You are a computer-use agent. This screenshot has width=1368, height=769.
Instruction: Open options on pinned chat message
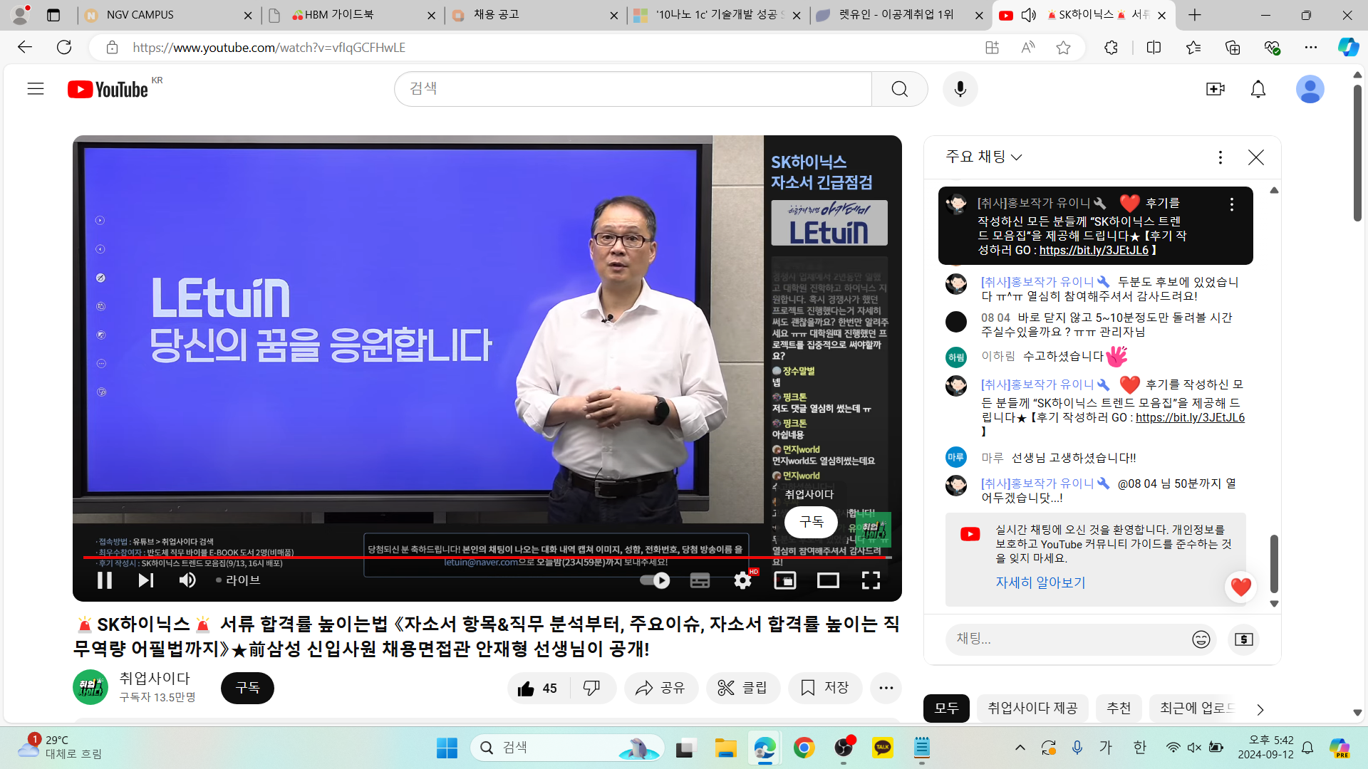tap(1232, 204)
